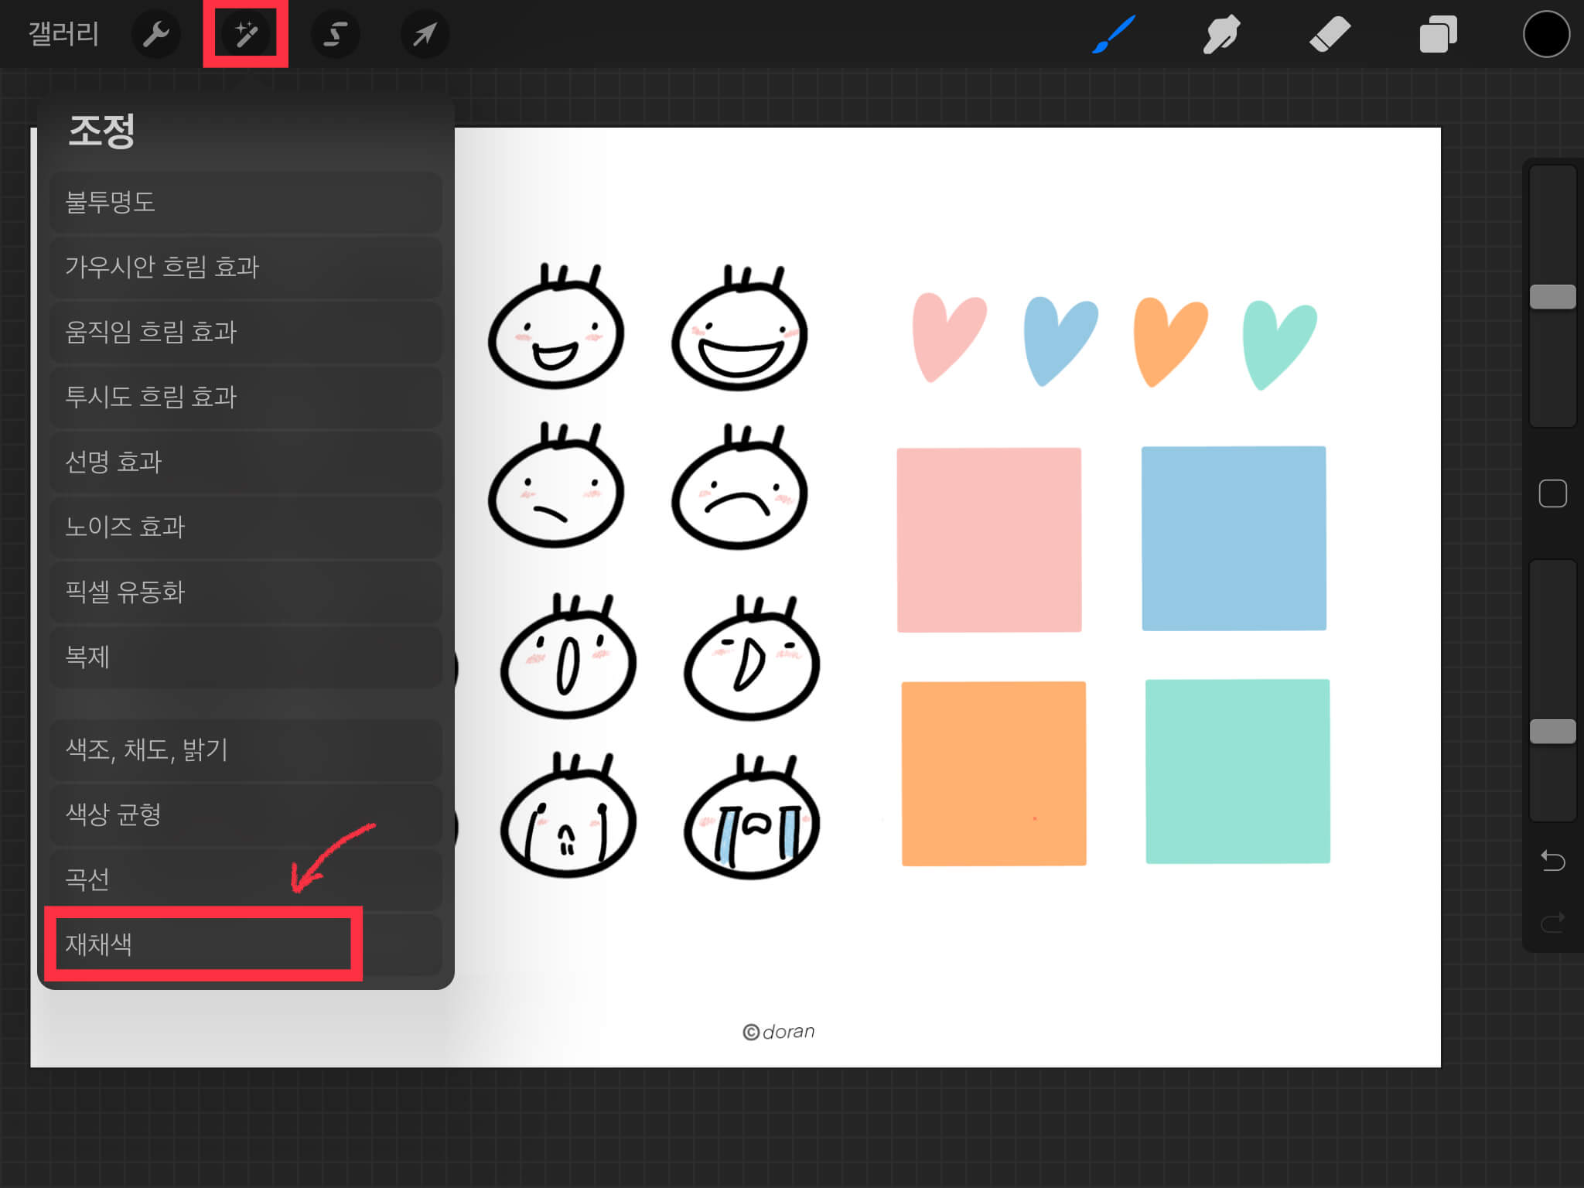Click the brush opacity slider handle
The width and height of the screenshot is (1584, 1188).
1552,731
